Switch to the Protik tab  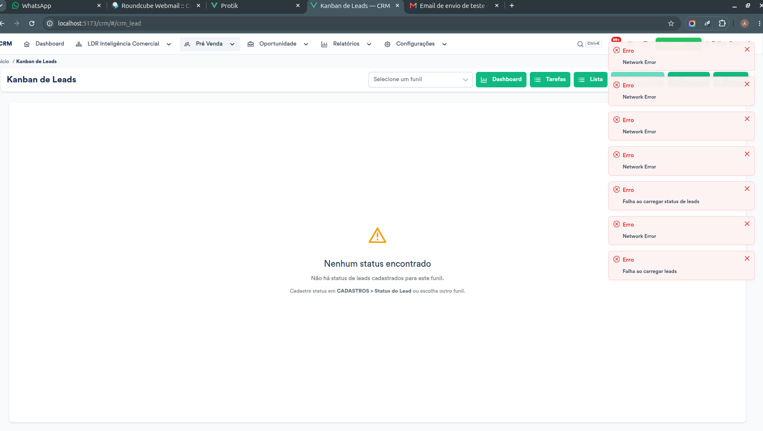pyautogui.click(x=255, y=6)
